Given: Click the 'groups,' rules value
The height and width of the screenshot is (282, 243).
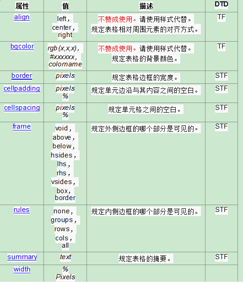Looking at the screenshot, I should 64,220.
